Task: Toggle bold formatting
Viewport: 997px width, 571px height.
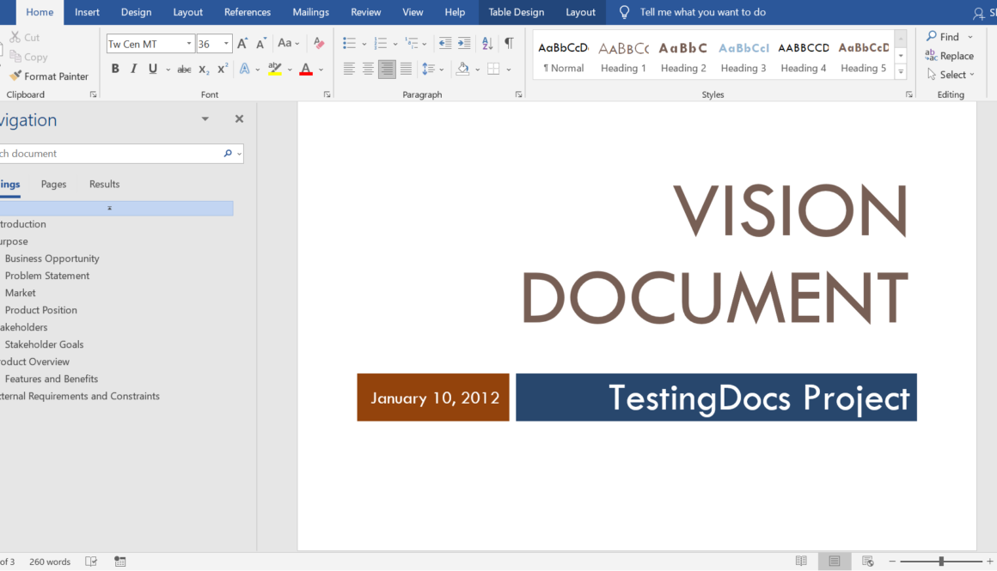Action: pos(115,69)
